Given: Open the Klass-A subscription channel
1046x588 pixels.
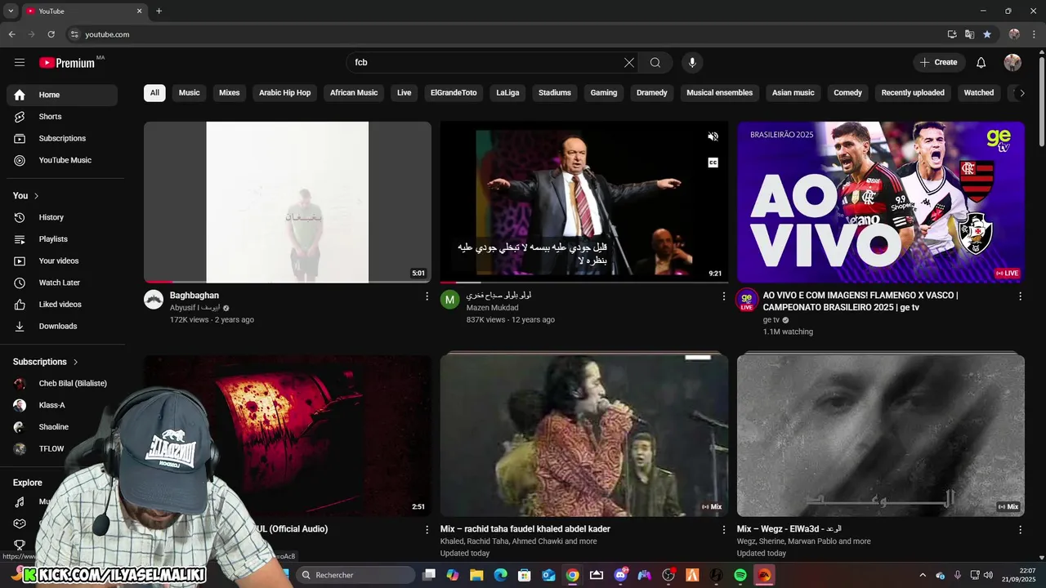Looking at the screenshot, I should pos(62,405).
